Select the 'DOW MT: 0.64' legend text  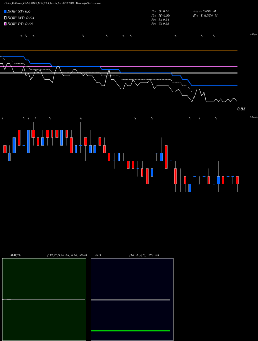[x=21, y=18]
